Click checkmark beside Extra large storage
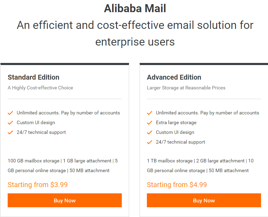 (x=150, y=123)
